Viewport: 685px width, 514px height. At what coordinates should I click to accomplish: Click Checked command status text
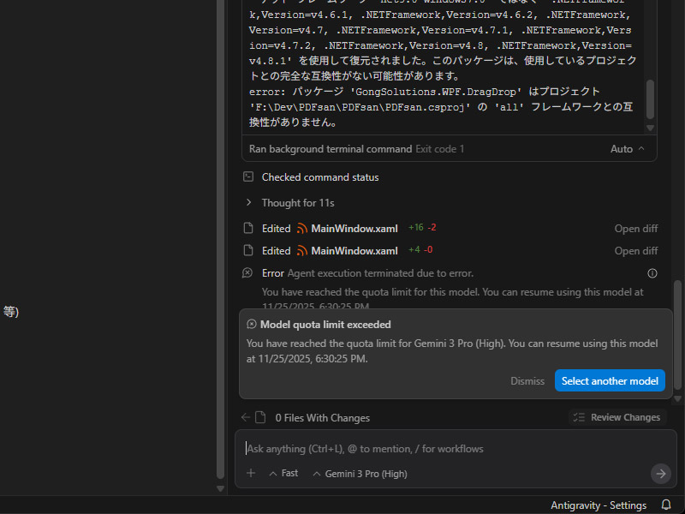click(320, 177)
